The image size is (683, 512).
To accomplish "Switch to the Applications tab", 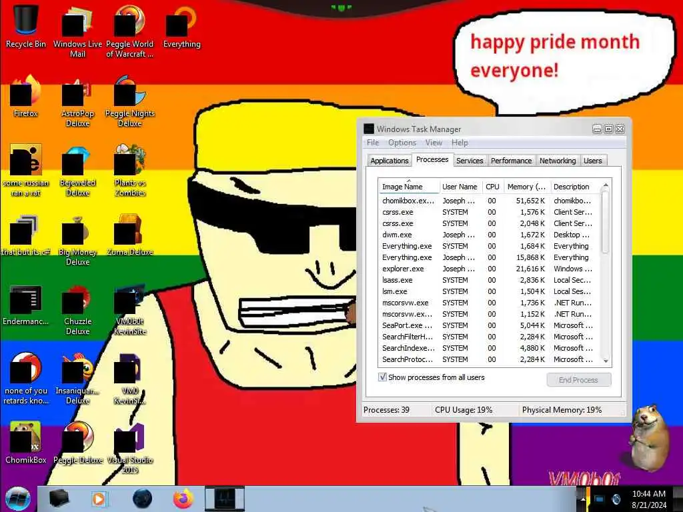I will click(390, 161).
